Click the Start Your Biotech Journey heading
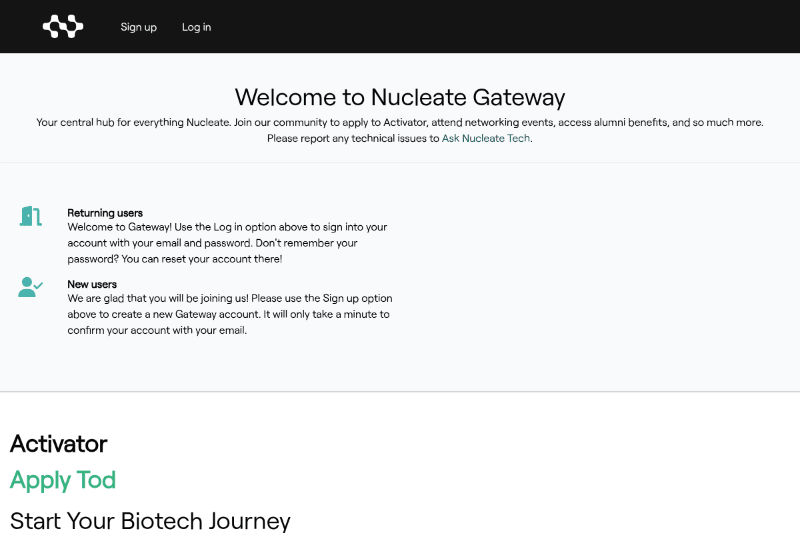The height and width of the screenshot is (533, 800). tap(151, 521)
